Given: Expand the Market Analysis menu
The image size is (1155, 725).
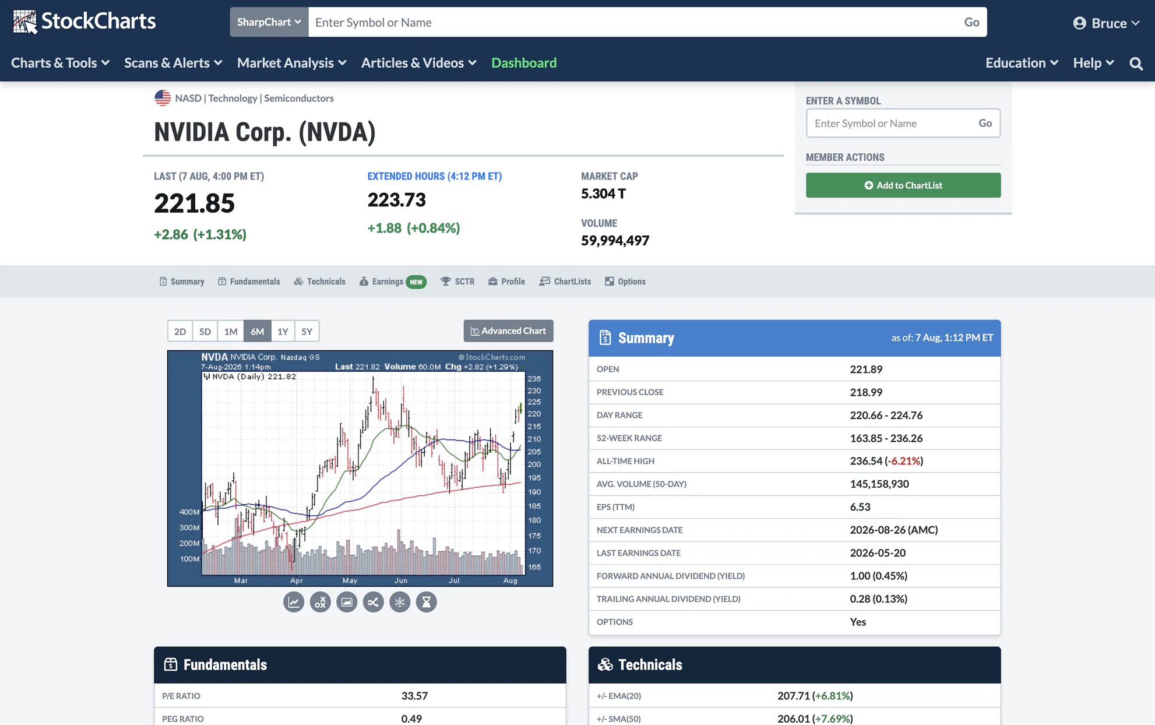Looking at the screenshot, I should point(292,63).
